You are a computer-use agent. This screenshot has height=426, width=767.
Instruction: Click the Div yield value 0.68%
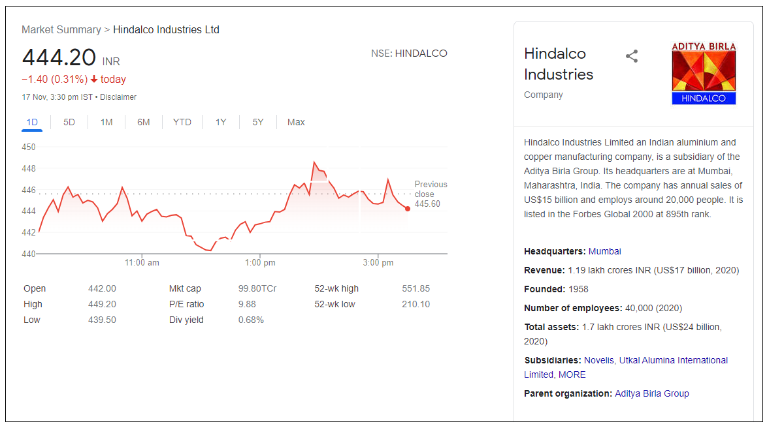[x=251, y=320]
